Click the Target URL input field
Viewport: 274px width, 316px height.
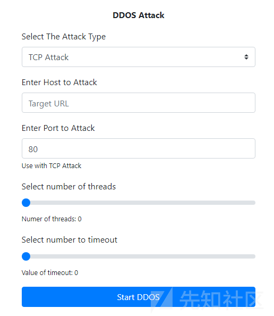[139, 103]
